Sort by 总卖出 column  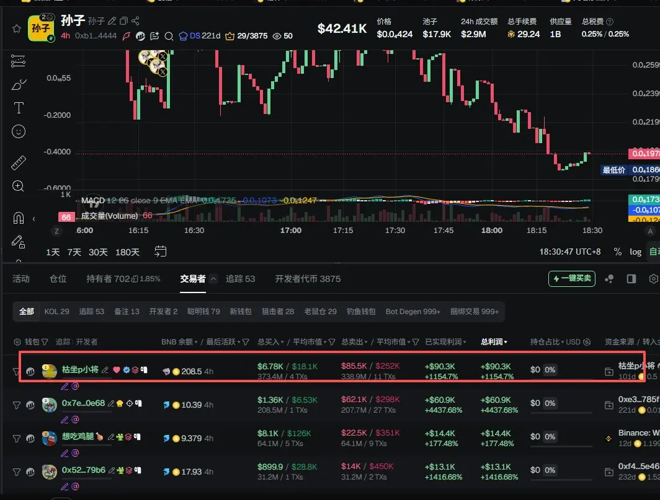pos(354,342)
